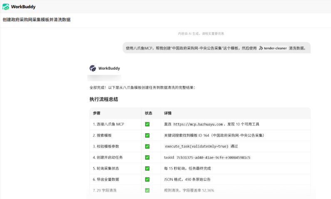
Task: Click the 状态 column header
Action: [x=148, y=113]
